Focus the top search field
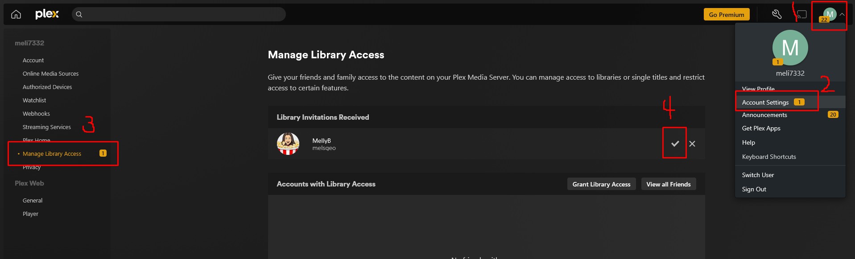The width and height of the screenshot is (855, 259). (x=179, y=14)
